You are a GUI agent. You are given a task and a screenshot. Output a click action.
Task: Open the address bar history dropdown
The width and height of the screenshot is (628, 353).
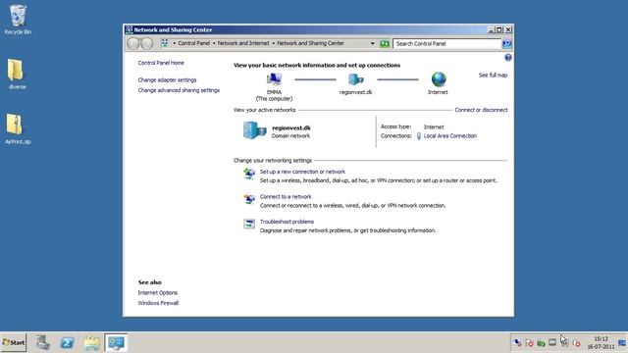point(373,43)
